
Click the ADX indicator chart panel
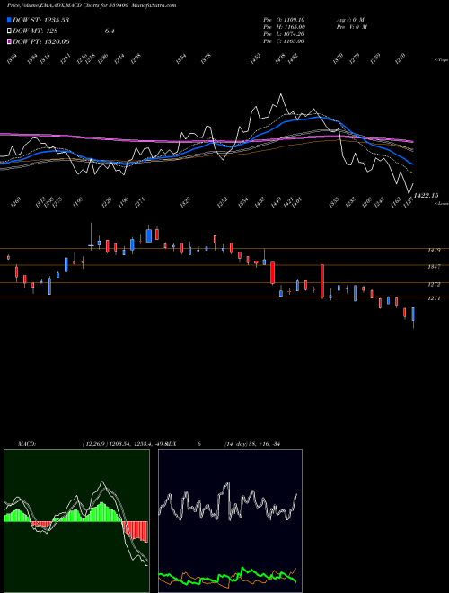230,521
